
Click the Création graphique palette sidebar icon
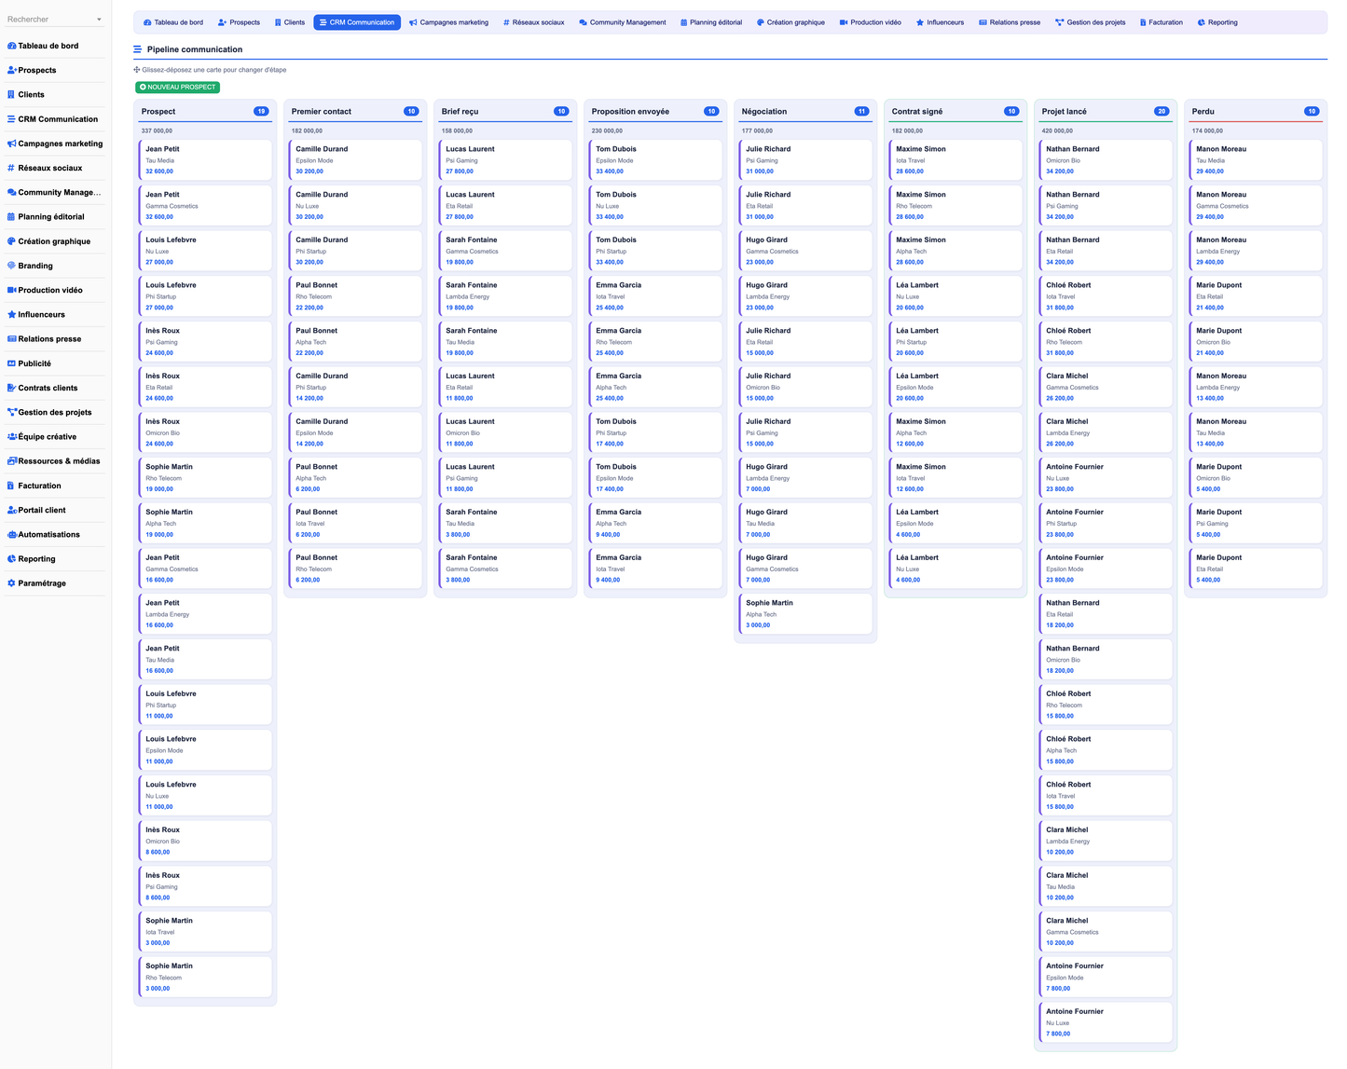11,241
